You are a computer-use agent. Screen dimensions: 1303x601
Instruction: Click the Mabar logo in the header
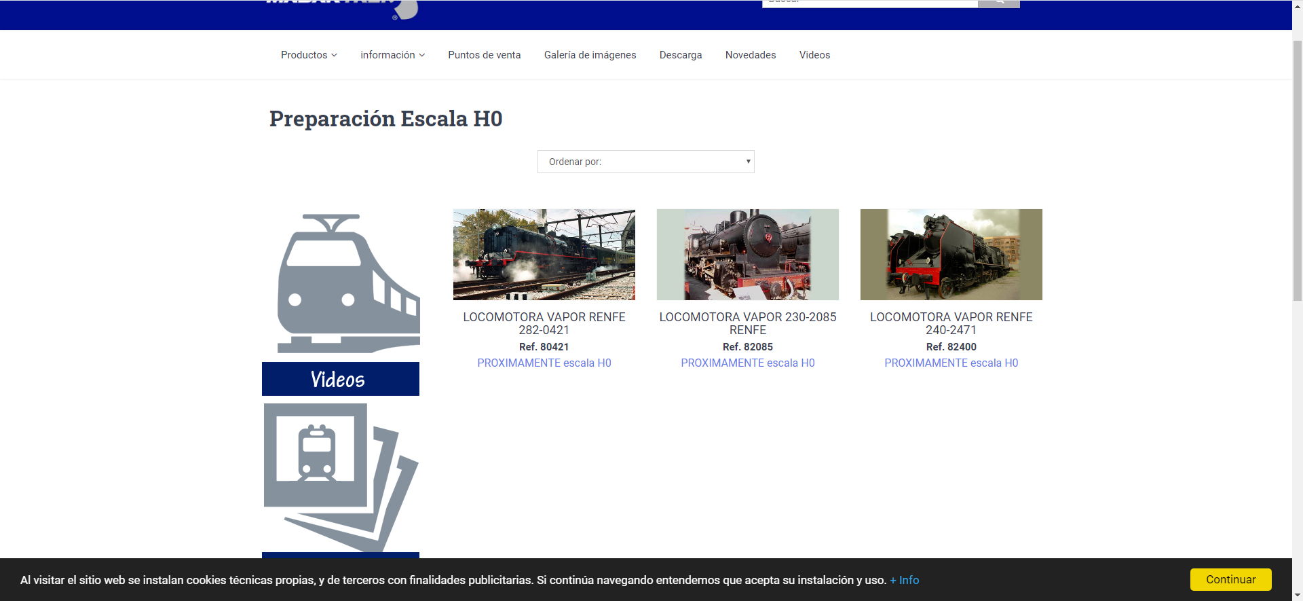click(342, 9)
